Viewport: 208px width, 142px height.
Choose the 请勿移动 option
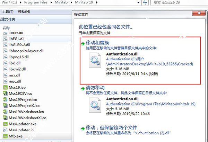[95, 88]
